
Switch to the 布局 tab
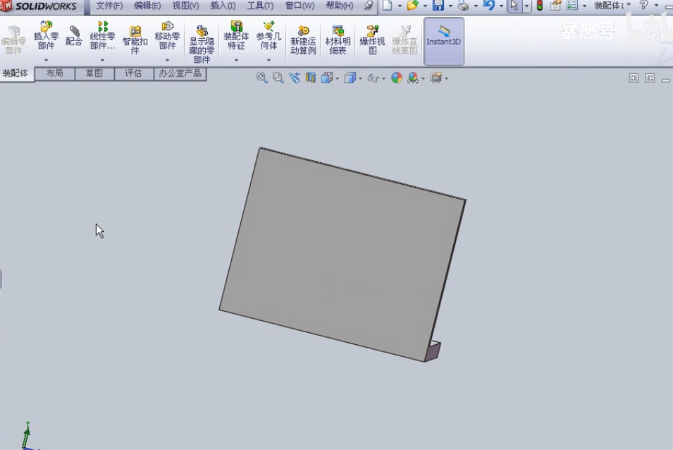tap(55, 73)
